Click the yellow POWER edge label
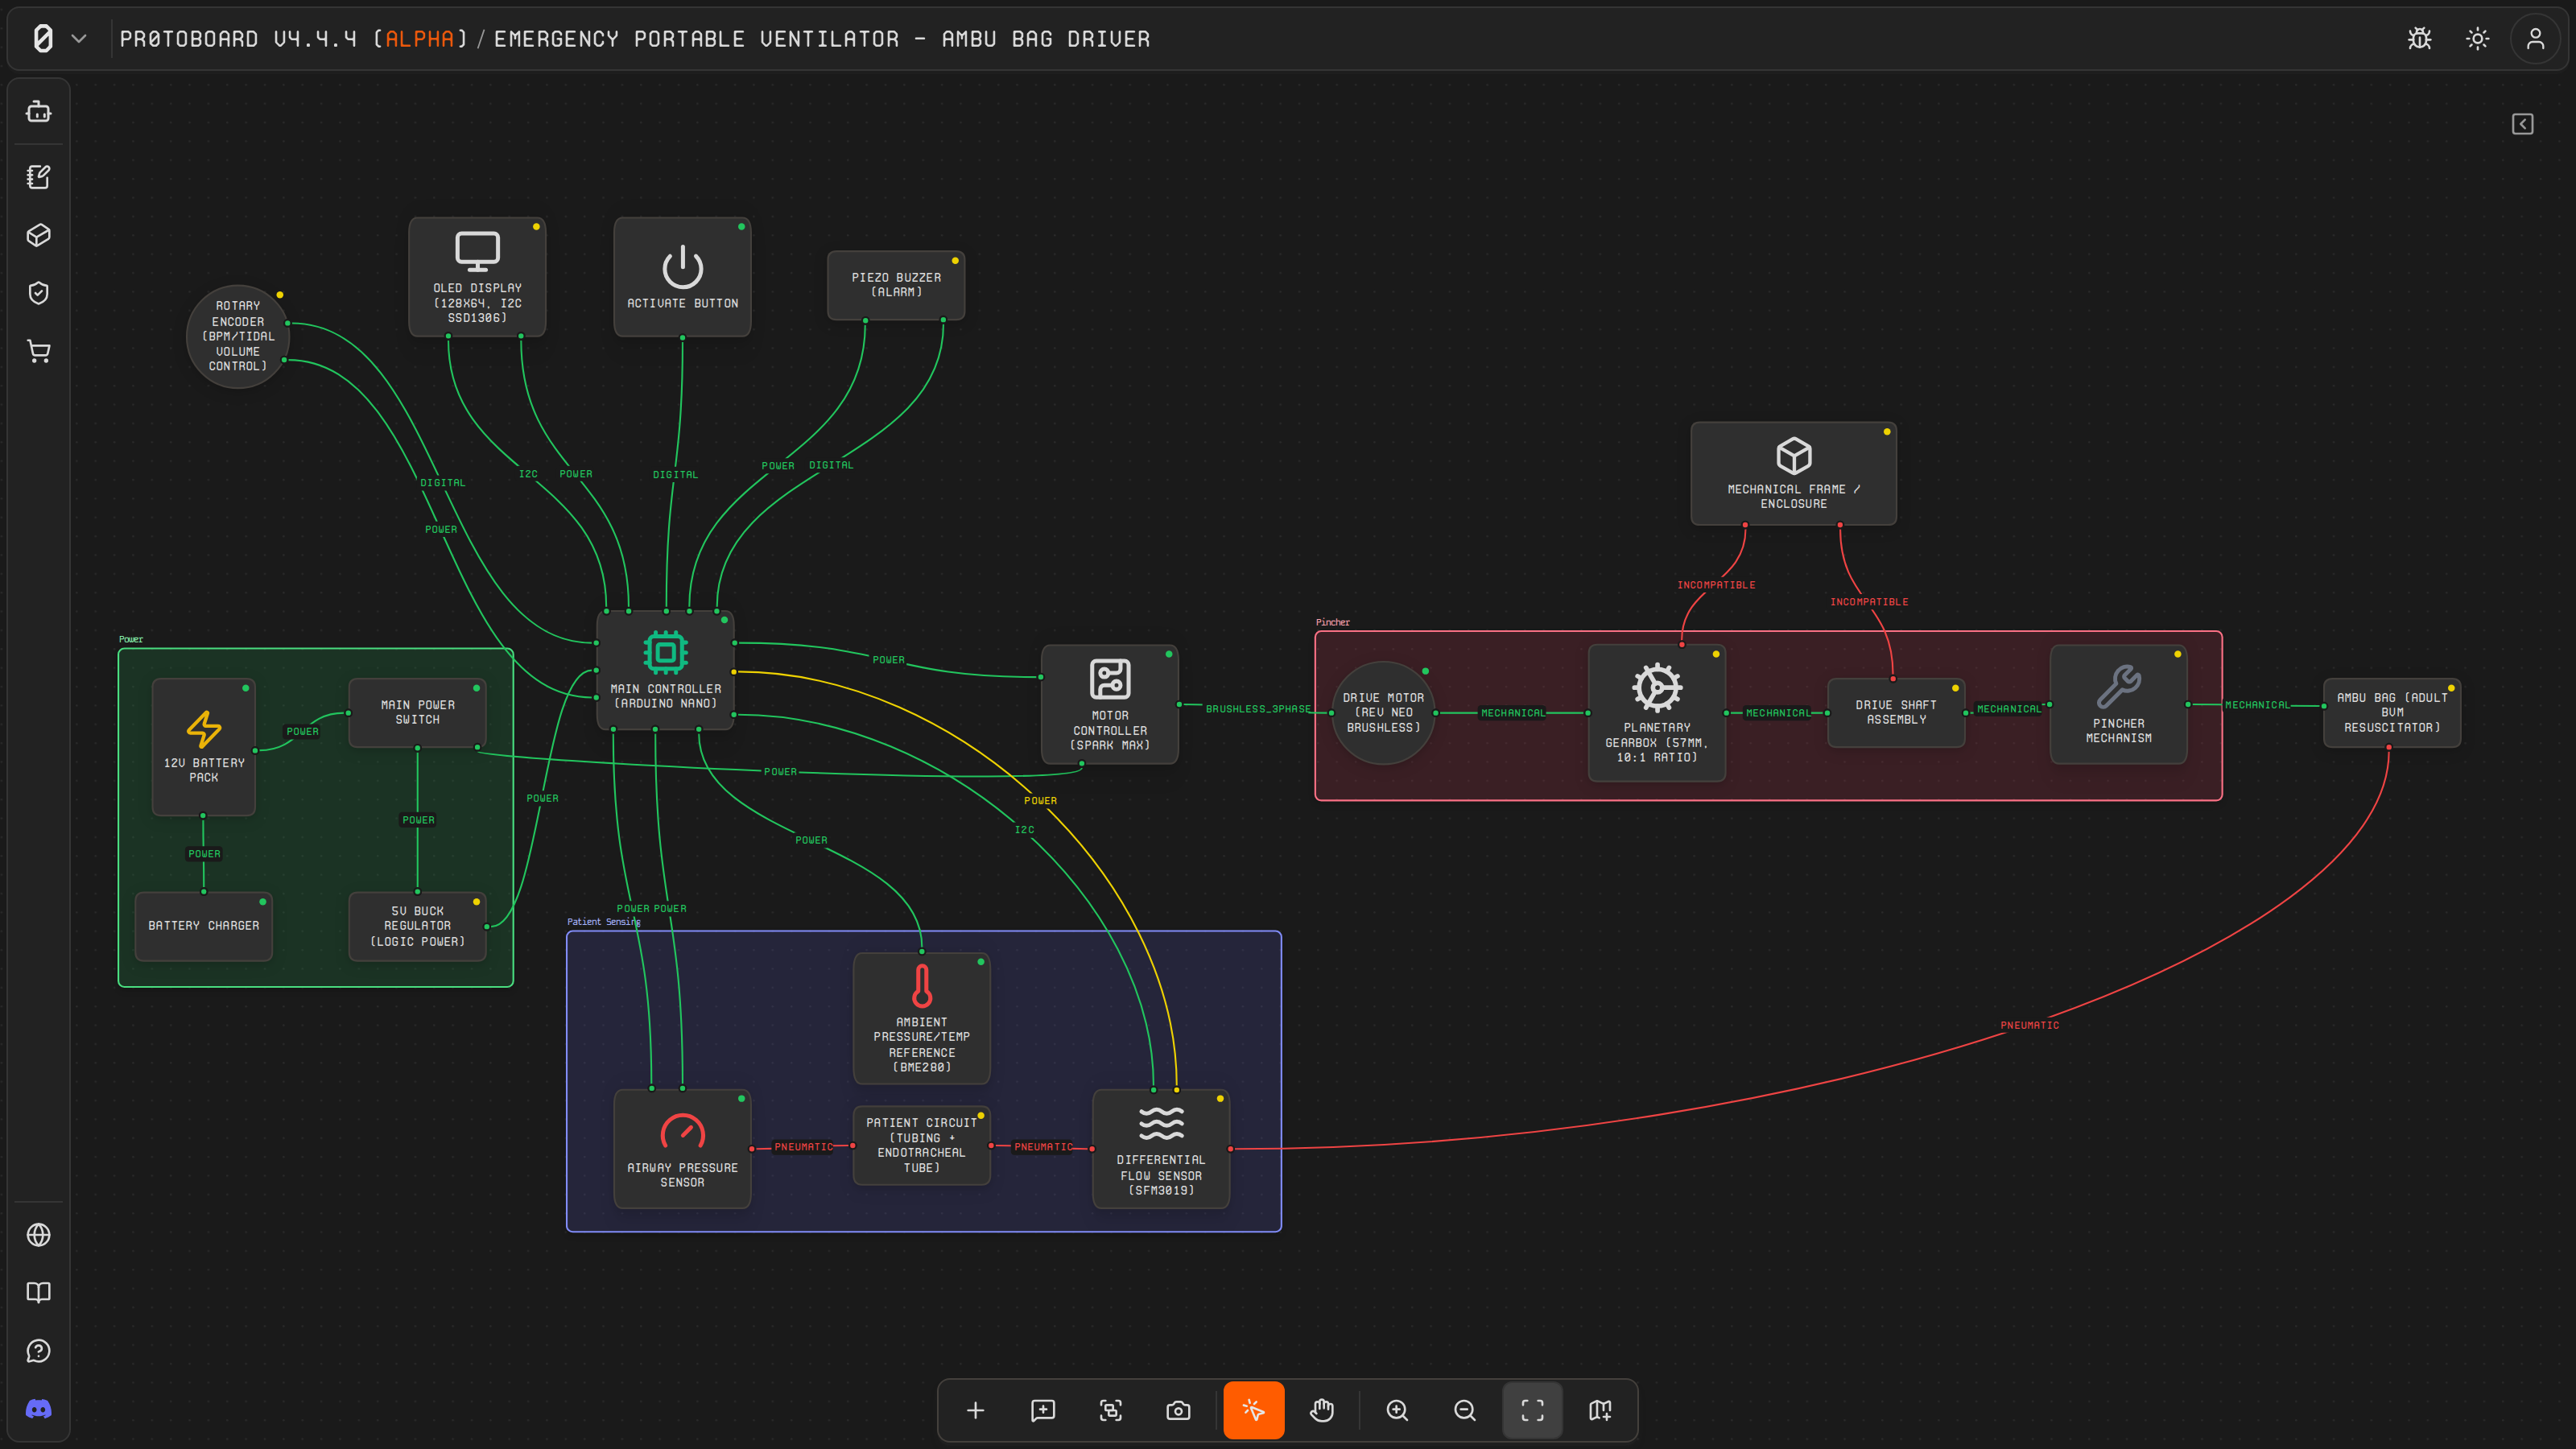2576x1449 pixels. pos(1040,801)
